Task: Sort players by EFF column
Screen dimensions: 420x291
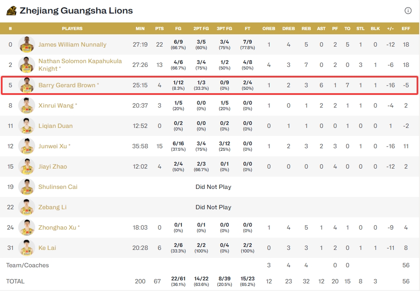Action: click(x=406, y=29)
